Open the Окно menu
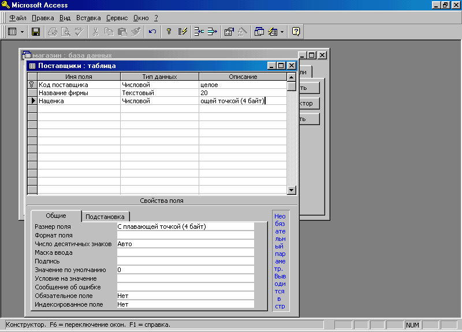The height and width of the screenshot is (332, 462). click(141, 18)
